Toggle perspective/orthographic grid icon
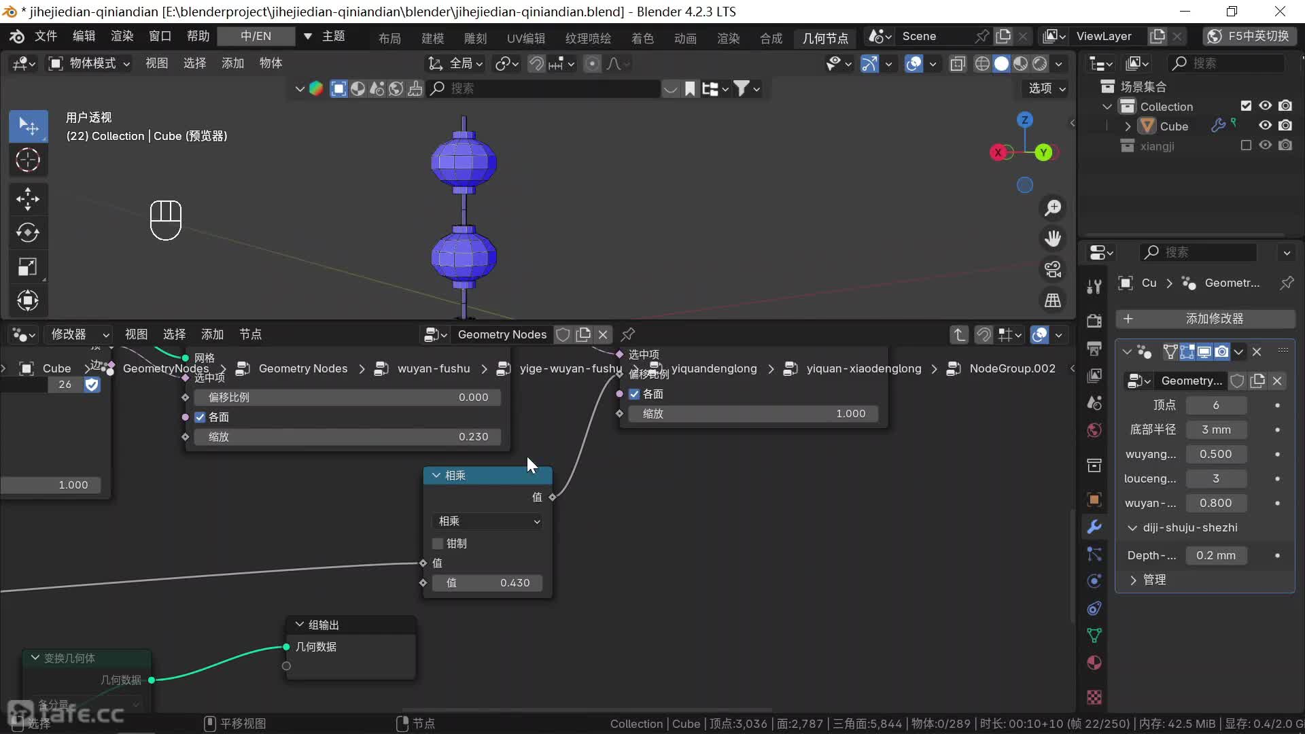Viewport: 1305px width, 734px height. [x=1053, y=300]
